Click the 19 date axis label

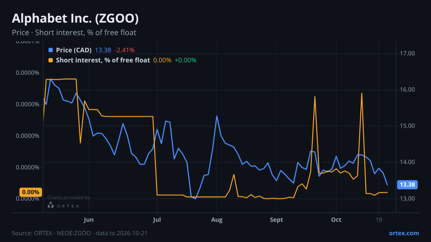pos(379,219)
